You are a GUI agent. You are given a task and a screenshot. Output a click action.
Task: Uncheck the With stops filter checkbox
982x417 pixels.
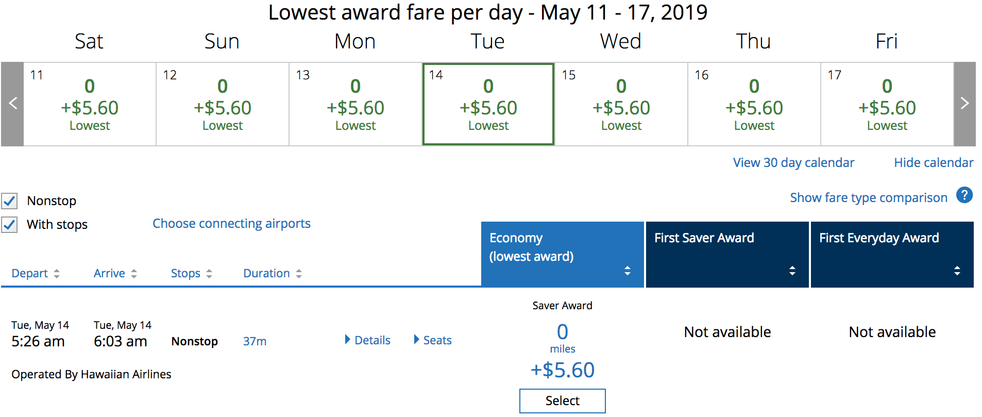pyautogui.click(x=10, y=225)
